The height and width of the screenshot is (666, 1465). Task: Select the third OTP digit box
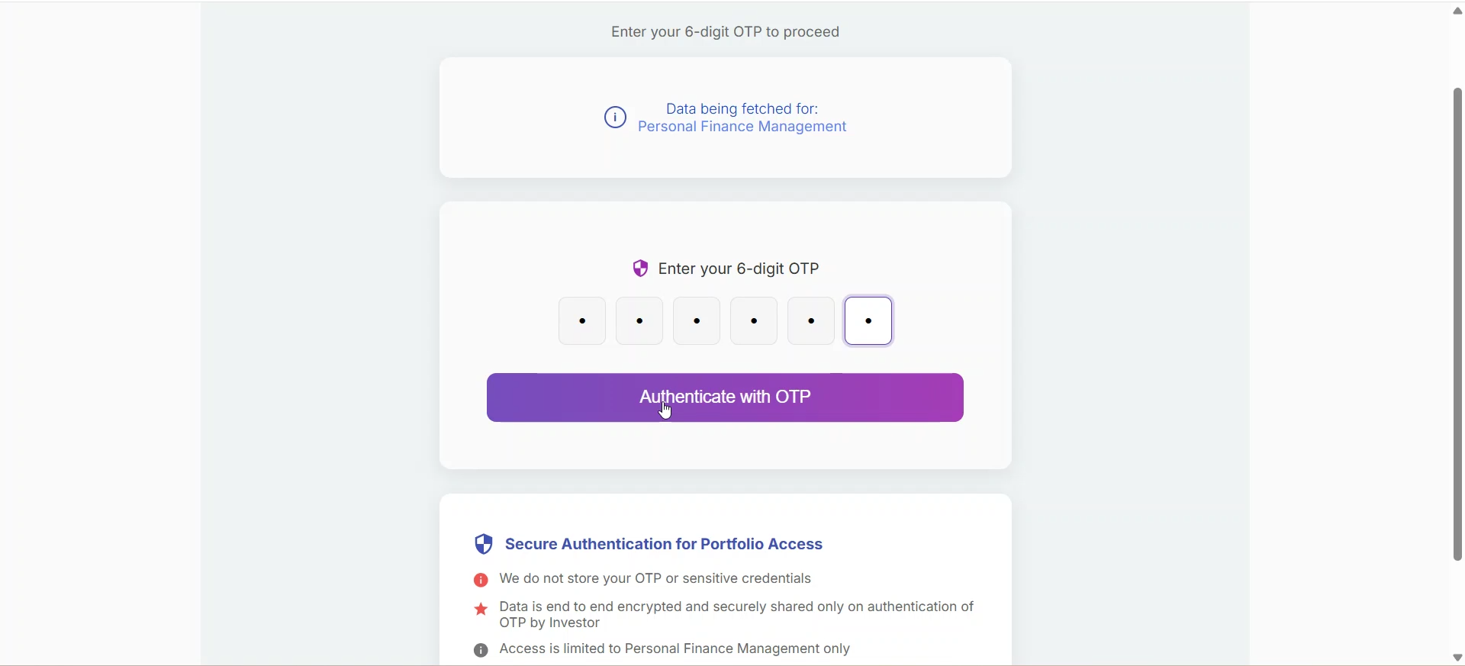click(697, 321)
